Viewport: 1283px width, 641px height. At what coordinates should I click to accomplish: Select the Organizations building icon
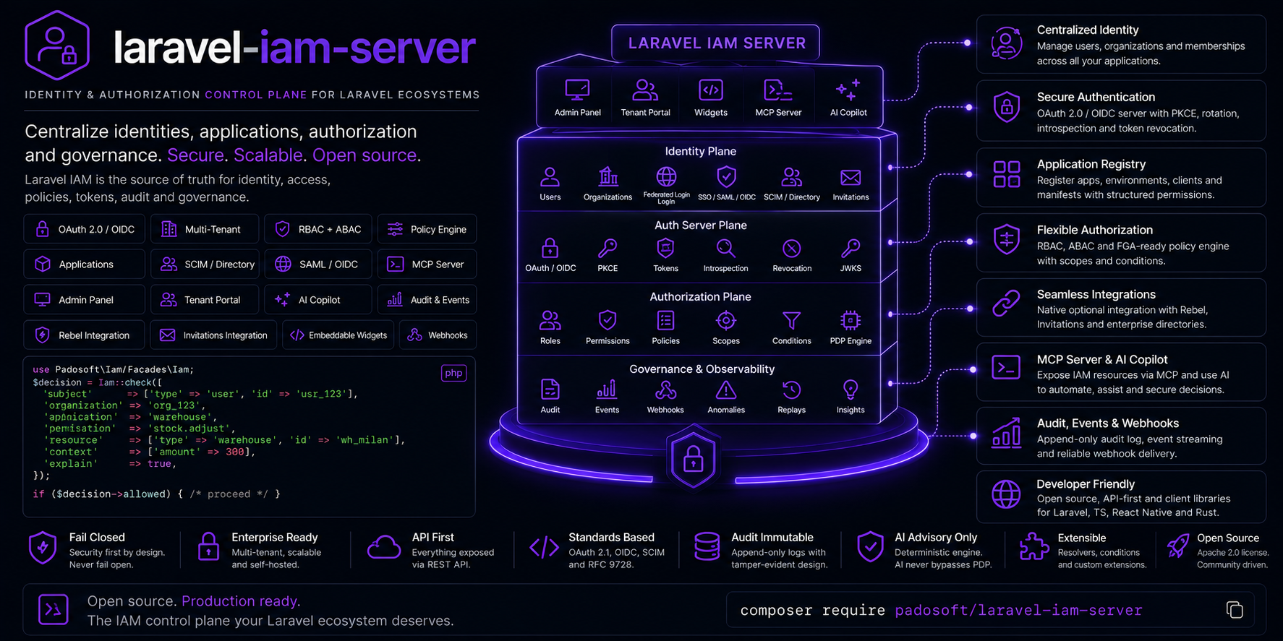tap(608, 176)
